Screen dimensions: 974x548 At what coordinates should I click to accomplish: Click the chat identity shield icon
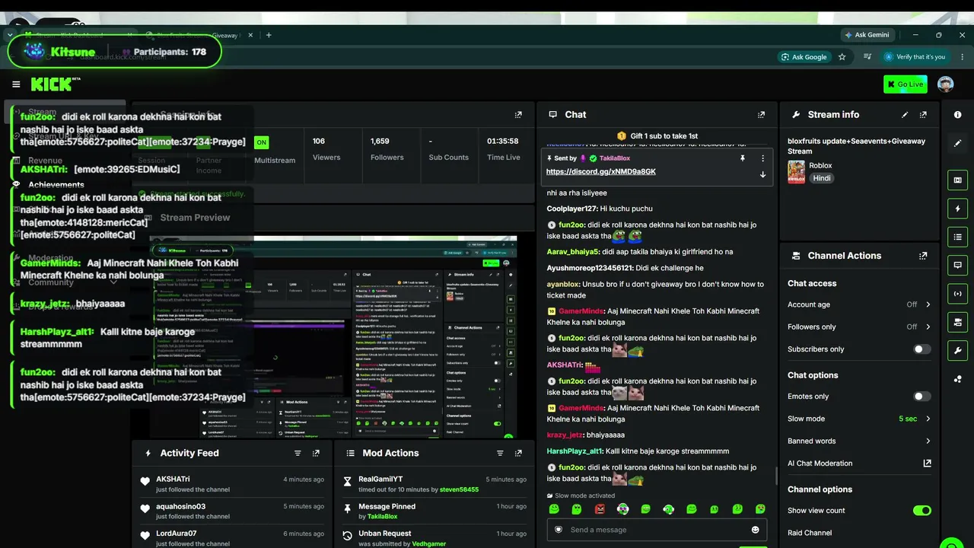click(x=559, y=530)
